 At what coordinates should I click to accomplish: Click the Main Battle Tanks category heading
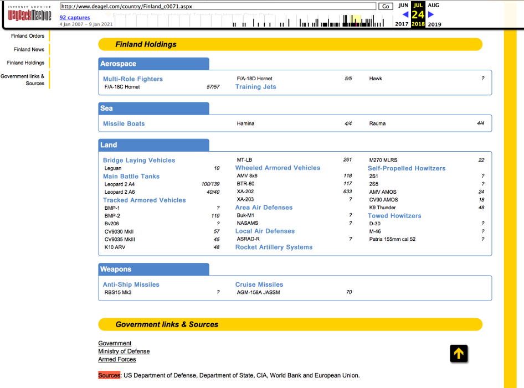click(131, 177)
